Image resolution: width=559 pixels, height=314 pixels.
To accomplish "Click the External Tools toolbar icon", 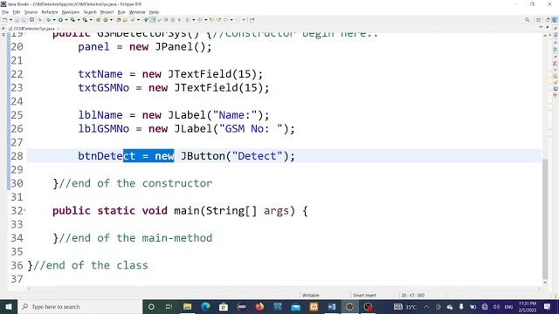I will [86, 20].
